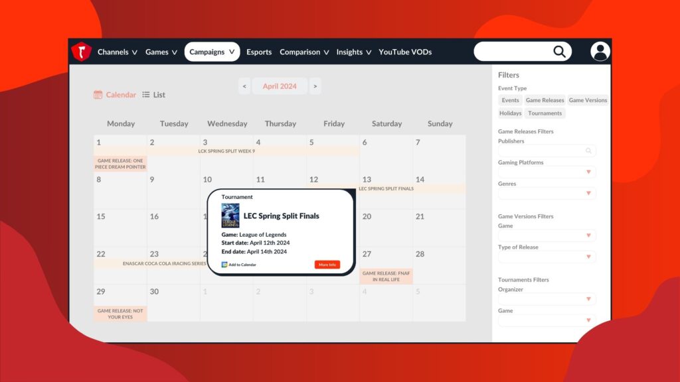Viewport: 680px width, 382px height.
Task: Go to the Esports page
Action: (x=259, y=52)
